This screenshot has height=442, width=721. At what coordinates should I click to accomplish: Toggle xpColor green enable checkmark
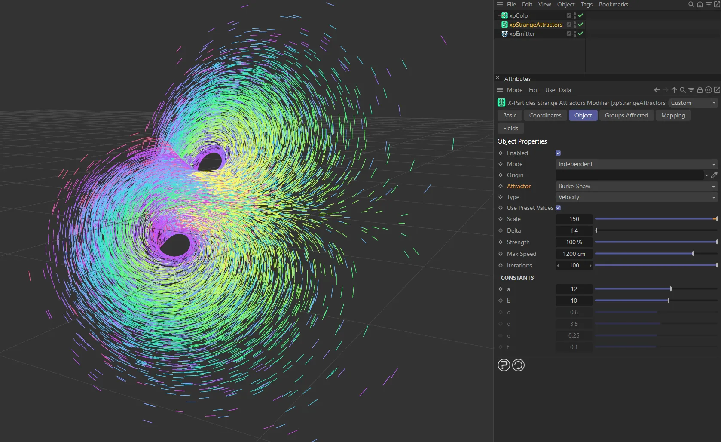[580, 15]
